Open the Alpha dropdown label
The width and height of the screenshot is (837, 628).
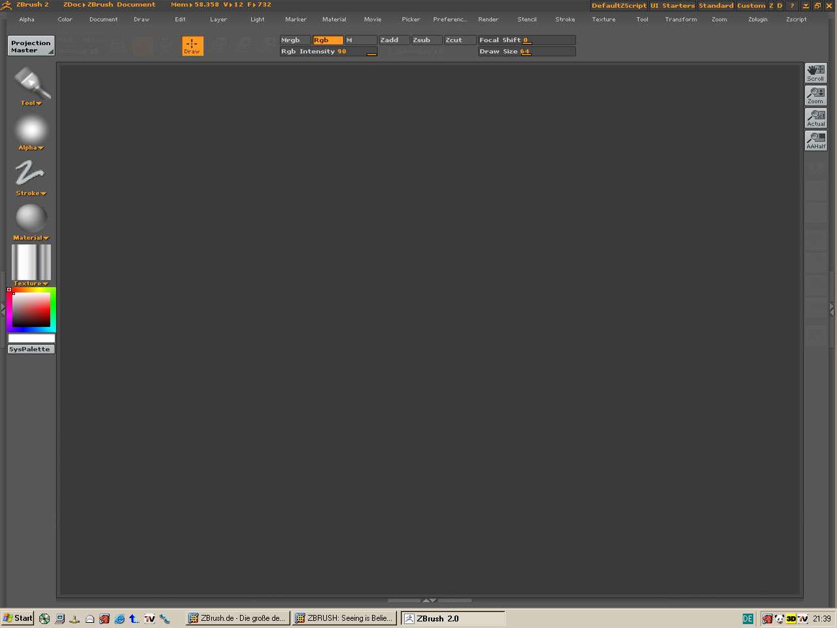pos(31,148)
